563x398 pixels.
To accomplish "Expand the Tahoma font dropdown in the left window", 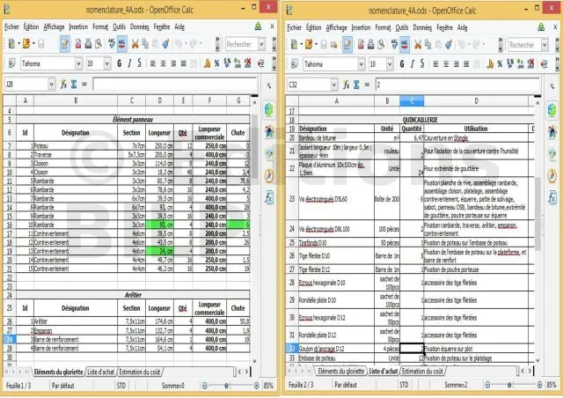I will 78,63.
